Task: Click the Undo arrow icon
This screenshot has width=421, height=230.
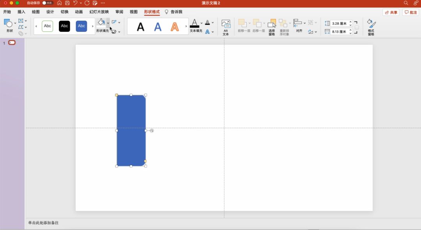Action: [75, 3]
